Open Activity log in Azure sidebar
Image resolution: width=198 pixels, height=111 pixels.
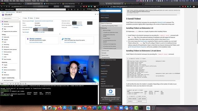pyautogui.click(x=6, y=24)
